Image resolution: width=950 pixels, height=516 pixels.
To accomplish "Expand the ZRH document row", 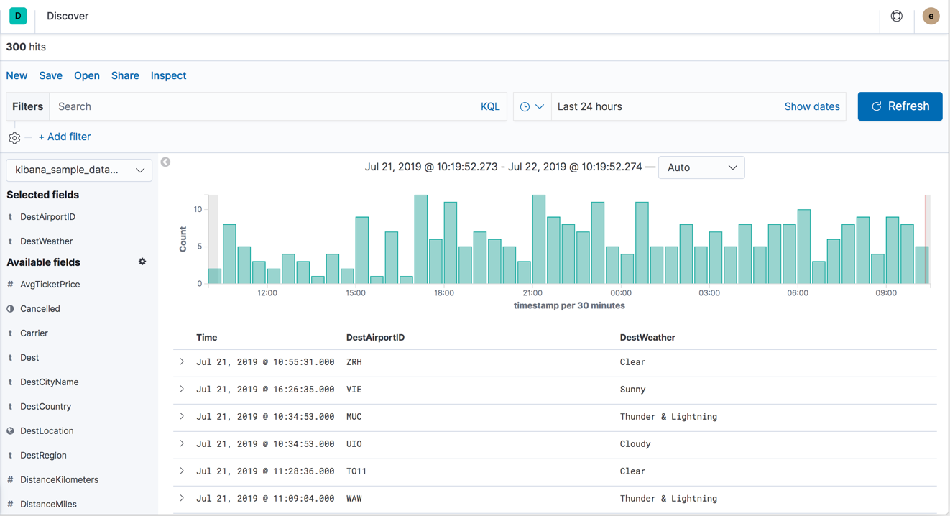I will (x=182, y=362).
